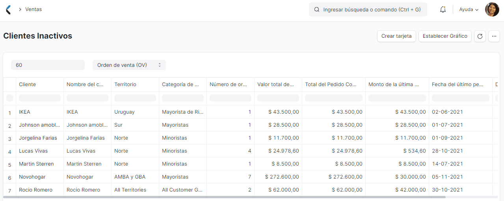504x201 pixels.
Task: Select Novohogar in Cliente column
Action: click(39, 177)
